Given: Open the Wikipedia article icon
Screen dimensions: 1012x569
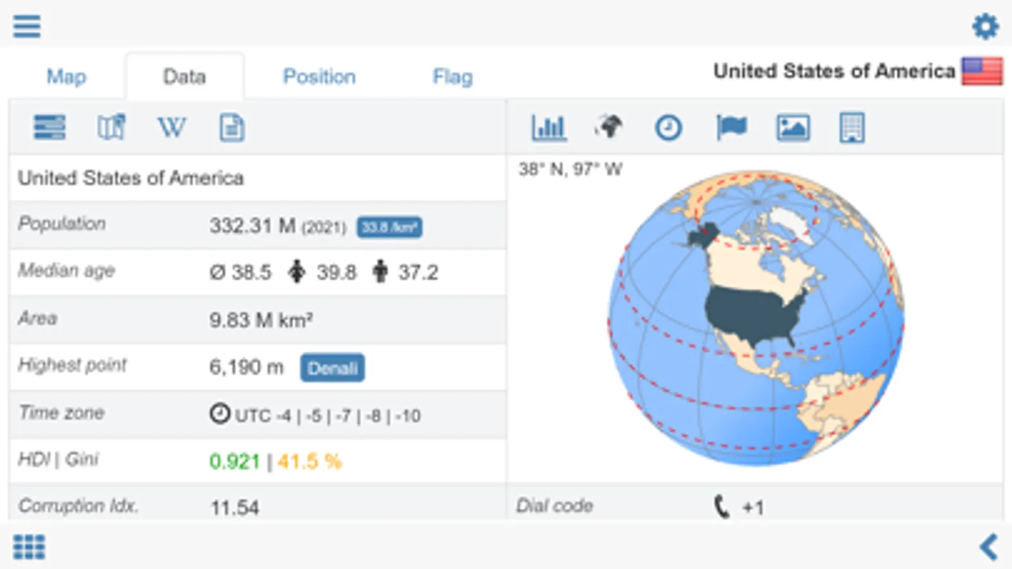Looking at the screenshot, I should 172,127.
